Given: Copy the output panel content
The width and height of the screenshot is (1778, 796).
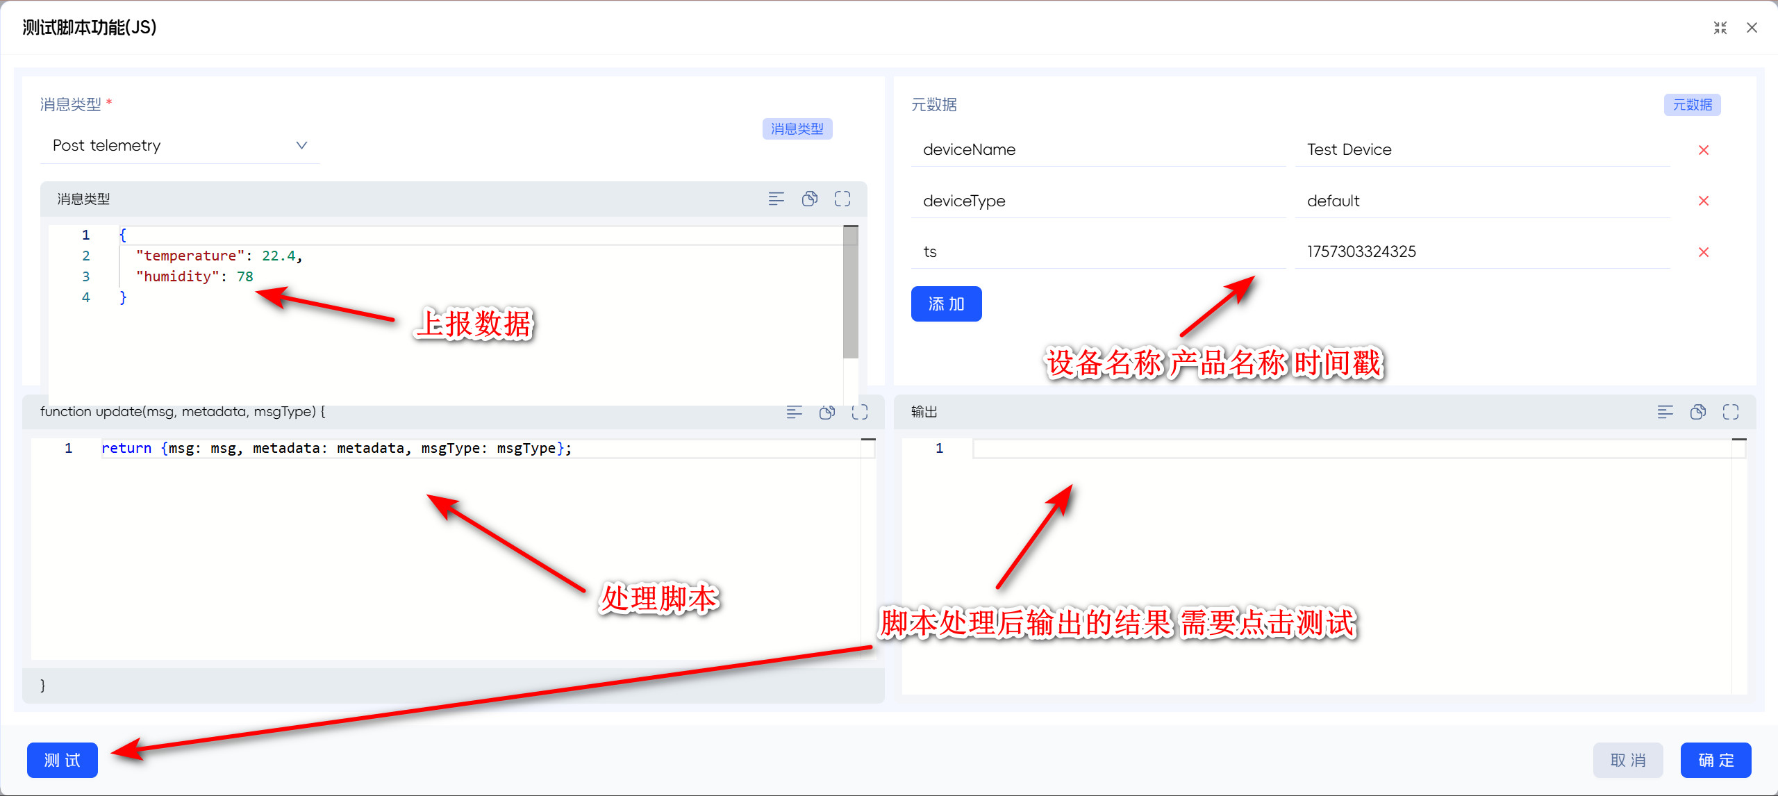Looking at the screenshot, I should (x=1697, y=413).
